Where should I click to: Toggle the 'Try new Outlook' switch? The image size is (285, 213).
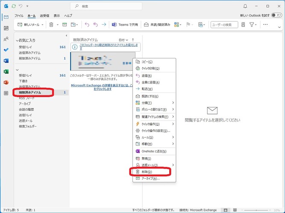click(x=276, y=15)
